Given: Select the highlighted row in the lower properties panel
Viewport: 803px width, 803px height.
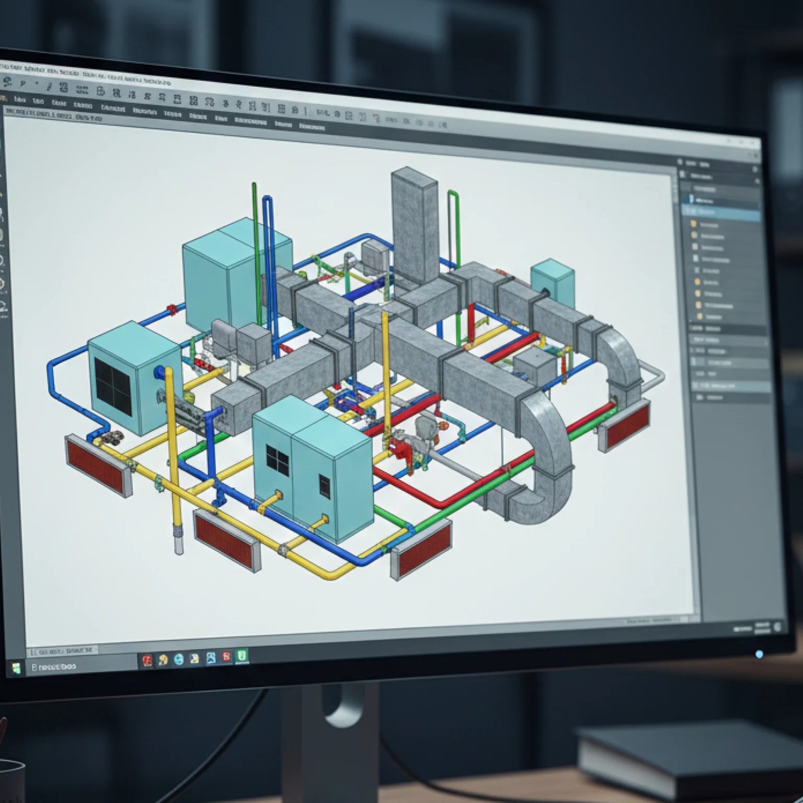Looking at the screenshot, I should pyautogui.click(x=731, y=386).
